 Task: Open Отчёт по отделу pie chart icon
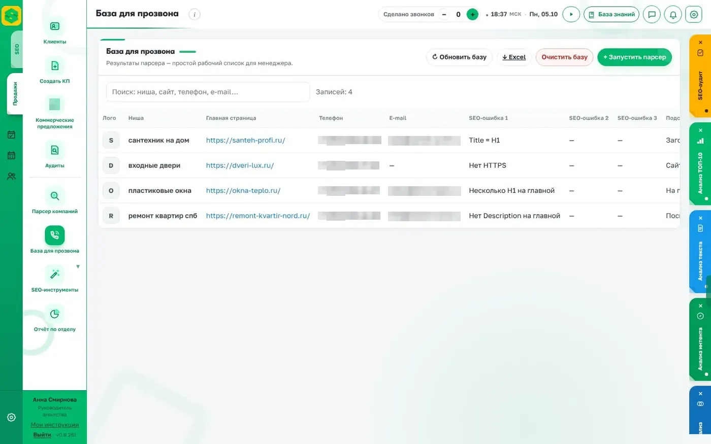(x=55, y=314)
